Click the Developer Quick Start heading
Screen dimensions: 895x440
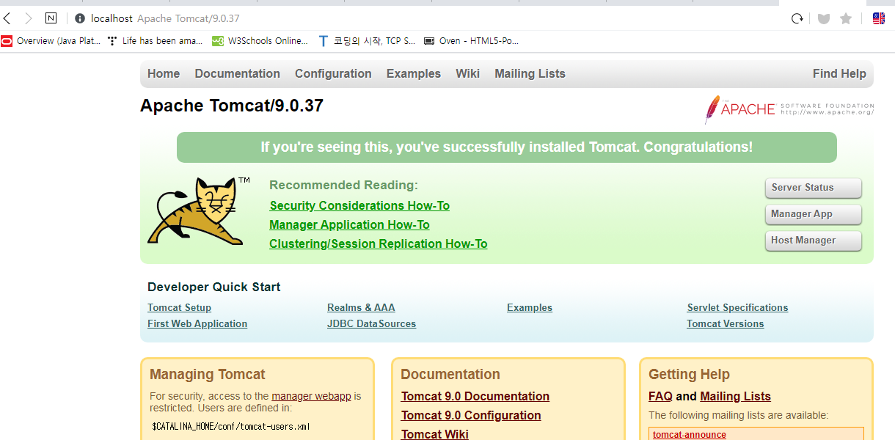point(214,287)
